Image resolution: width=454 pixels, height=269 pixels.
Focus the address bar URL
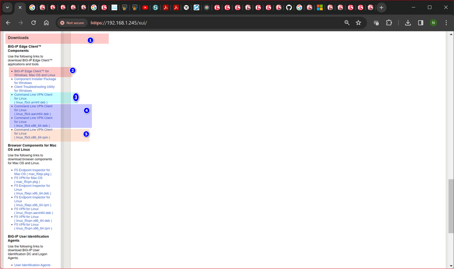tap(119, 23)
